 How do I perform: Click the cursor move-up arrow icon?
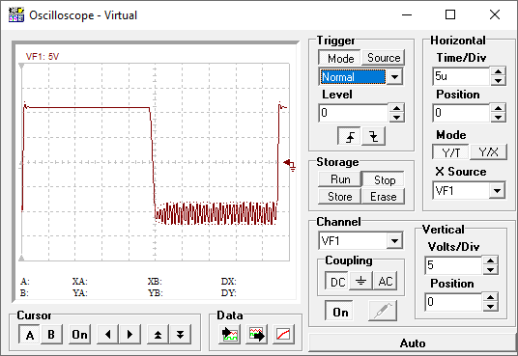158,335
